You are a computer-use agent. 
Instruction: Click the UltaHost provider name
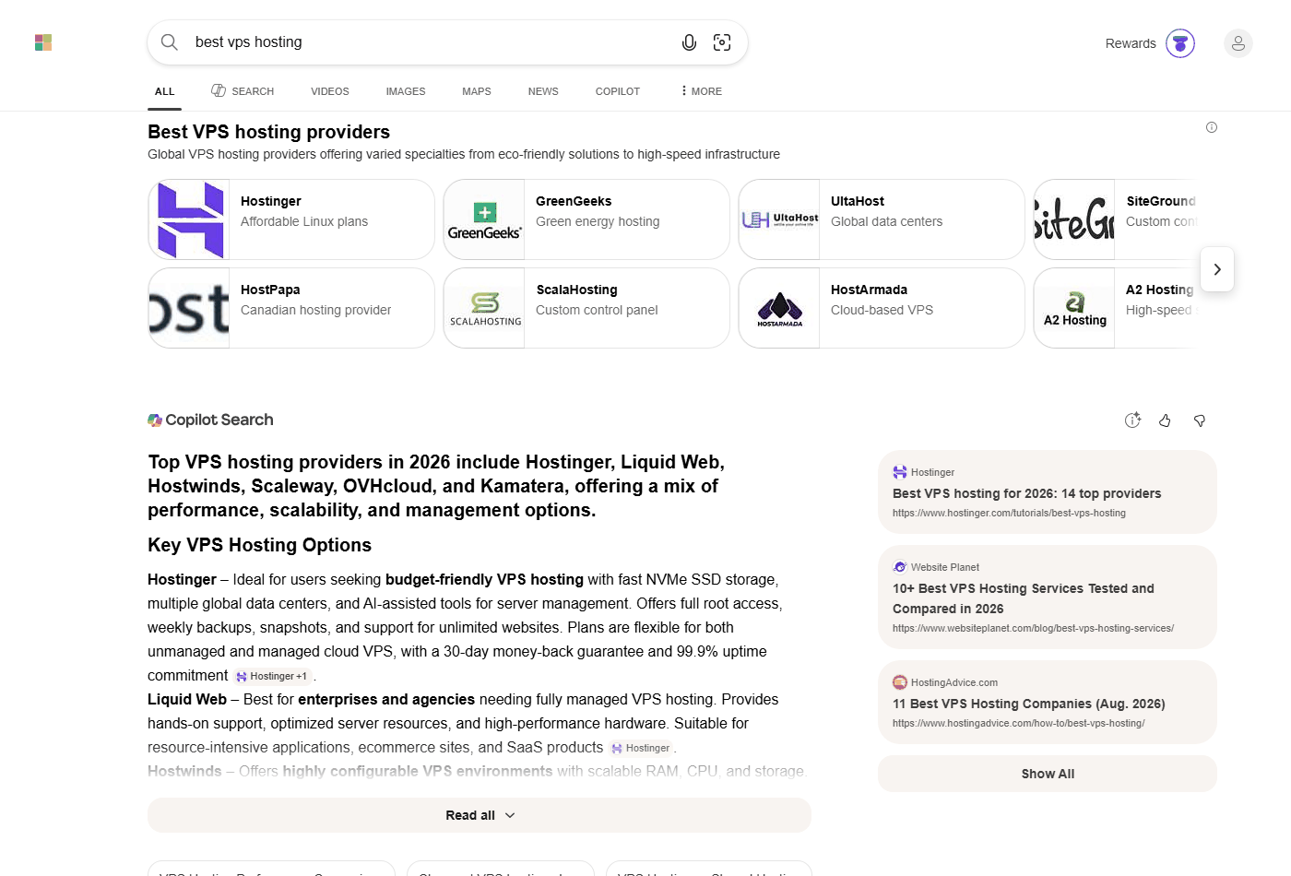[x=858, y=201]
